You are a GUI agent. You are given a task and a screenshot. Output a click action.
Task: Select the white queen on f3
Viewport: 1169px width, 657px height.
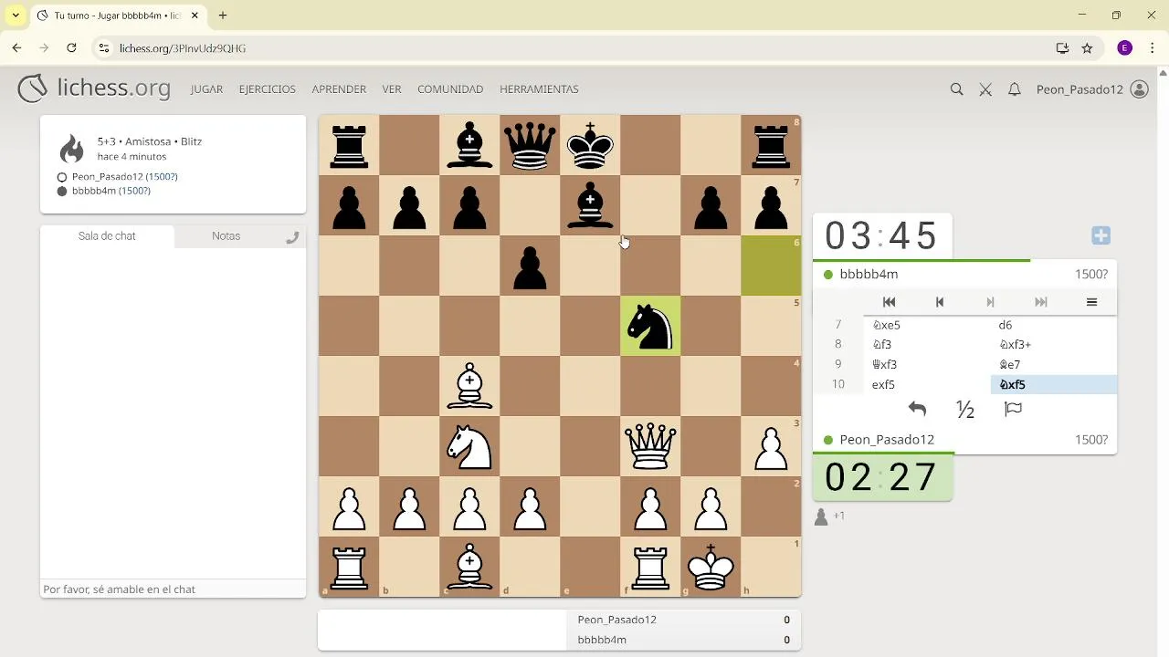(x=650, y=446)
